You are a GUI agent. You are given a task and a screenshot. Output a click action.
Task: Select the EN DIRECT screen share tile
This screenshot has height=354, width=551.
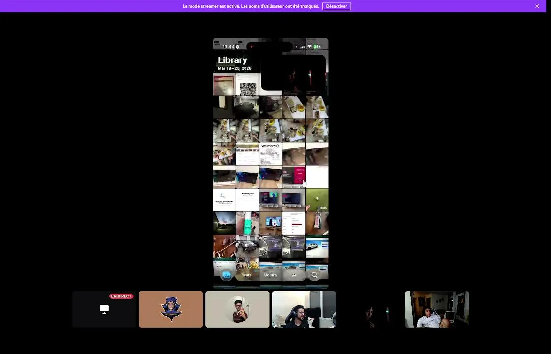point(104,309)
